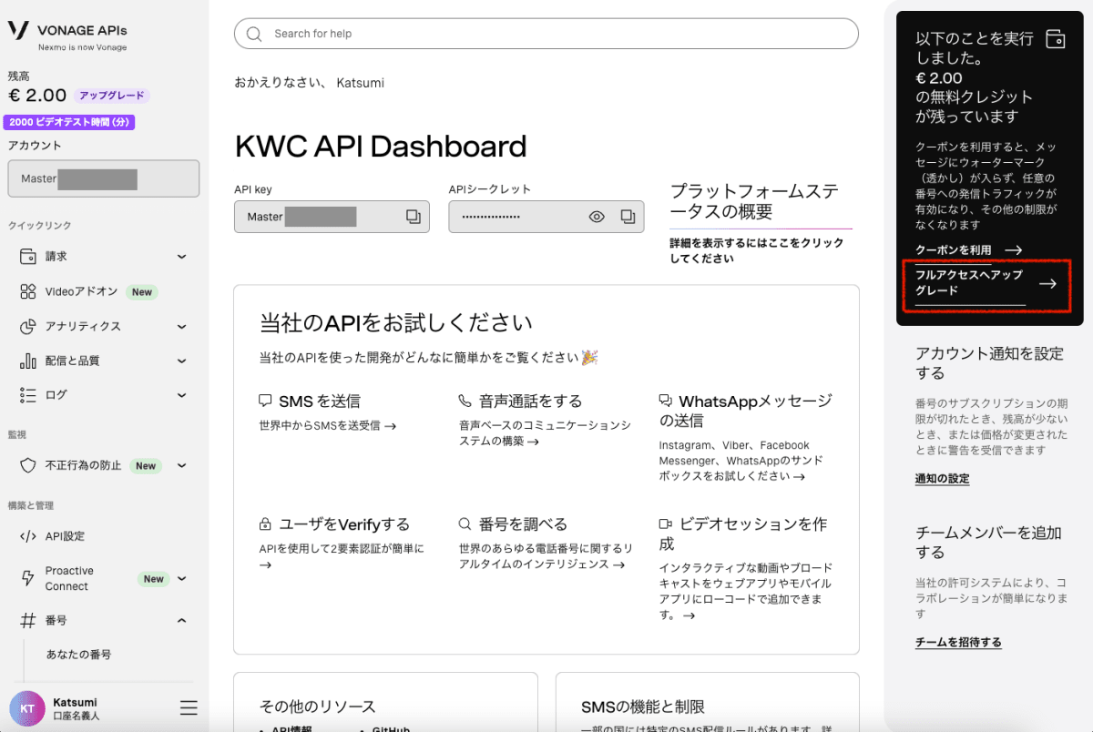The image size is (1093, 732).
Task: Click 詳細を表示するにはここをクリック link
Action: coord(756,251)
